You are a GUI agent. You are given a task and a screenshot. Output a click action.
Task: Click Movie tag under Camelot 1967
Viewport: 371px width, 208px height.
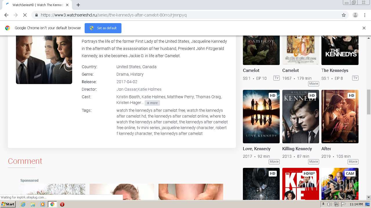tap(313, 83)
